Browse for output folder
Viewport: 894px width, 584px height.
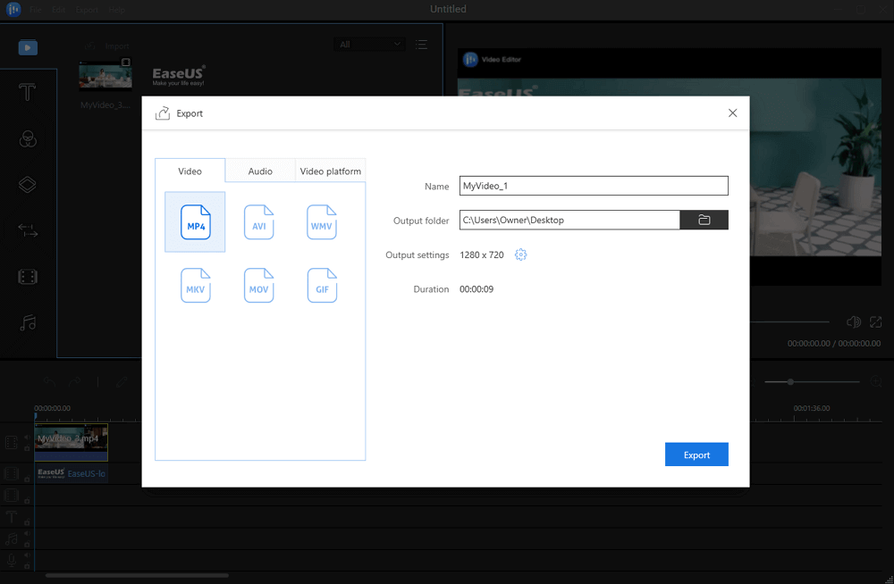(x=704, y=220)
